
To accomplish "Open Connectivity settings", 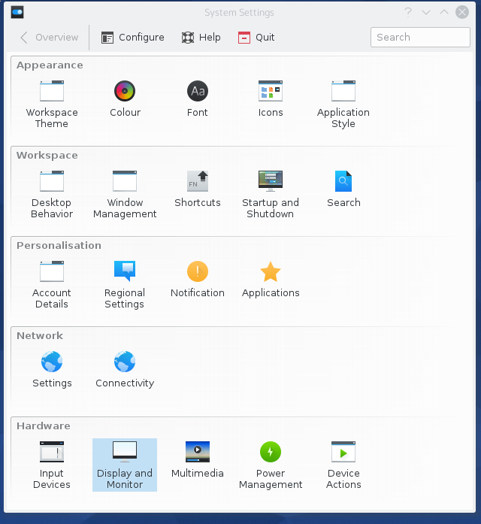I will pos(125,369).
